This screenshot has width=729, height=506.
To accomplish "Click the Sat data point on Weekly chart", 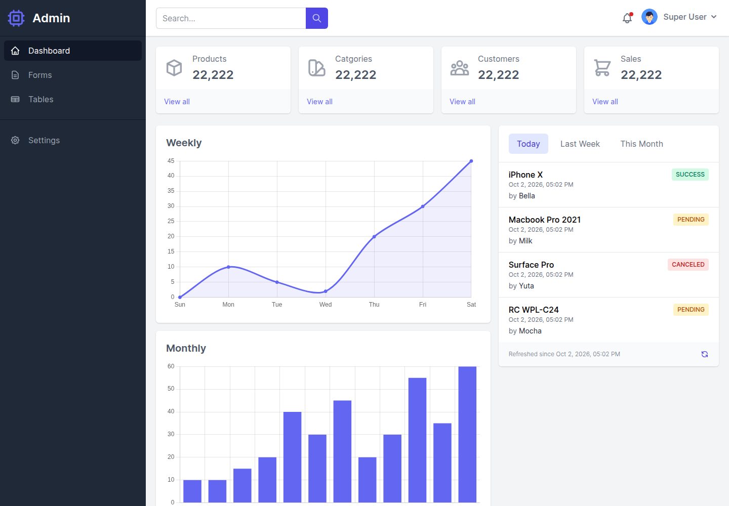I will [471, 161].
